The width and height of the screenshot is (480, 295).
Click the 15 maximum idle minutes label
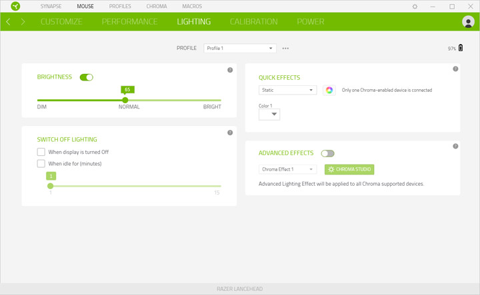point(217,192)
